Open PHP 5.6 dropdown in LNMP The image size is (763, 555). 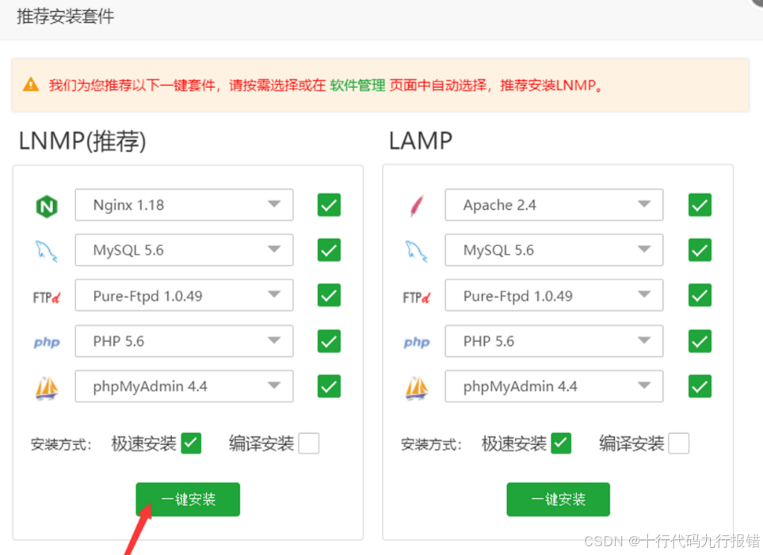[x=184, y=341]
